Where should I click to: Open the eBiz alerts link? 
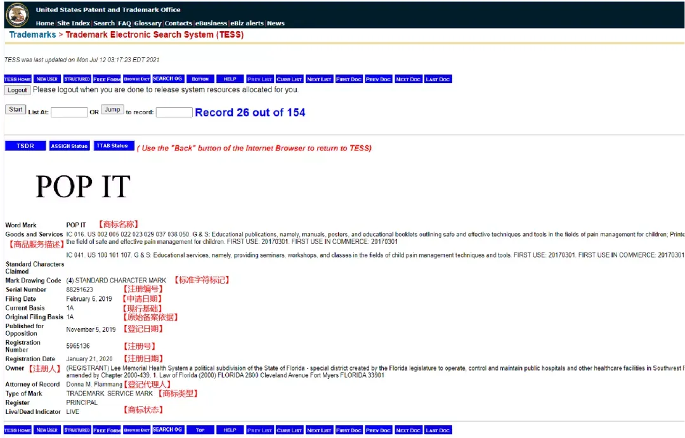point(247,23)
